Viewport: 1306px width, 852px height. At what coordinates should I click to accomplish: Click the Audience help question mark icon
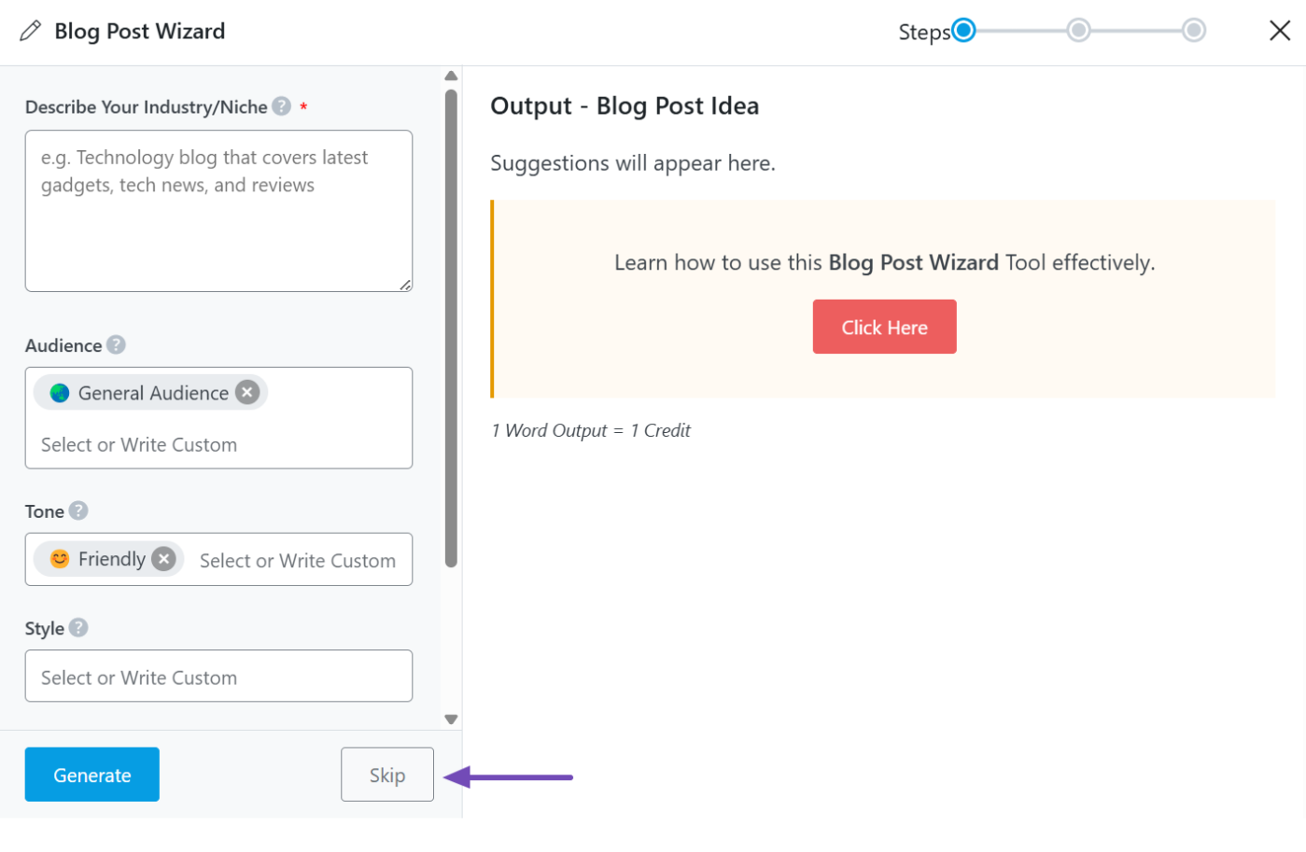click(116, 345)
